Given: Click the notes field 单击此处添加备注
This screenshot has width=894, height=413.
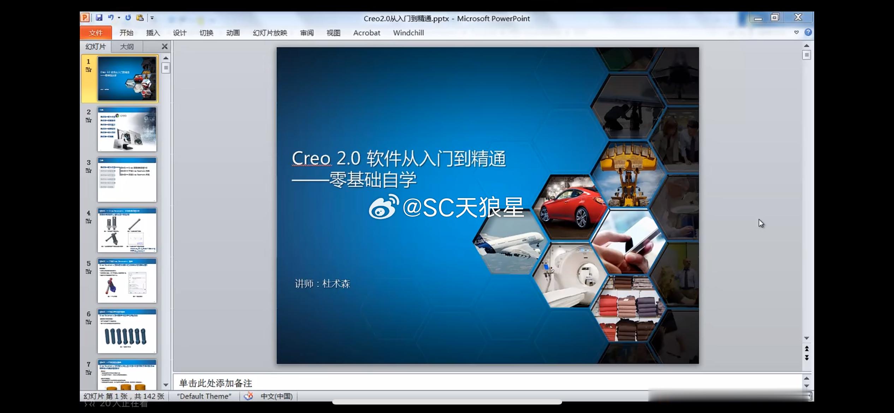Looking at the screenshot, I should (x=487, y=383).
